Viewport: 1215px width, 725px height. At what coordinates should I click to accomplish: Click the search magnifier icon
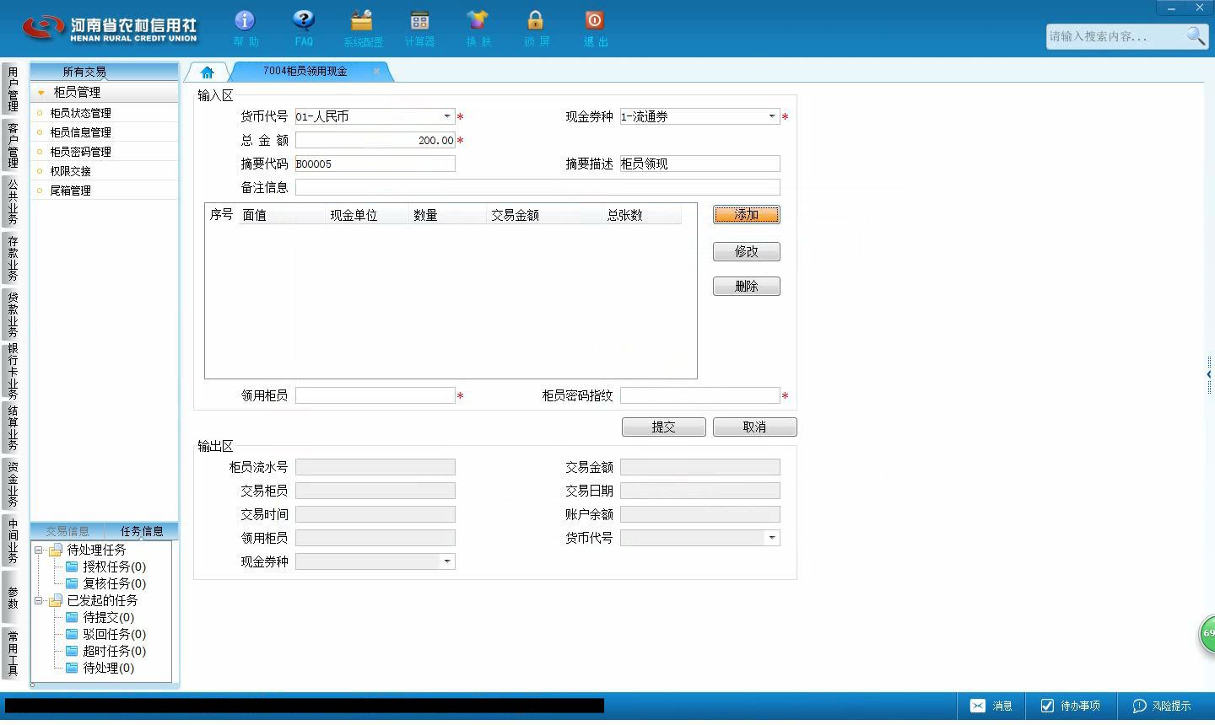coord(1195,36)
